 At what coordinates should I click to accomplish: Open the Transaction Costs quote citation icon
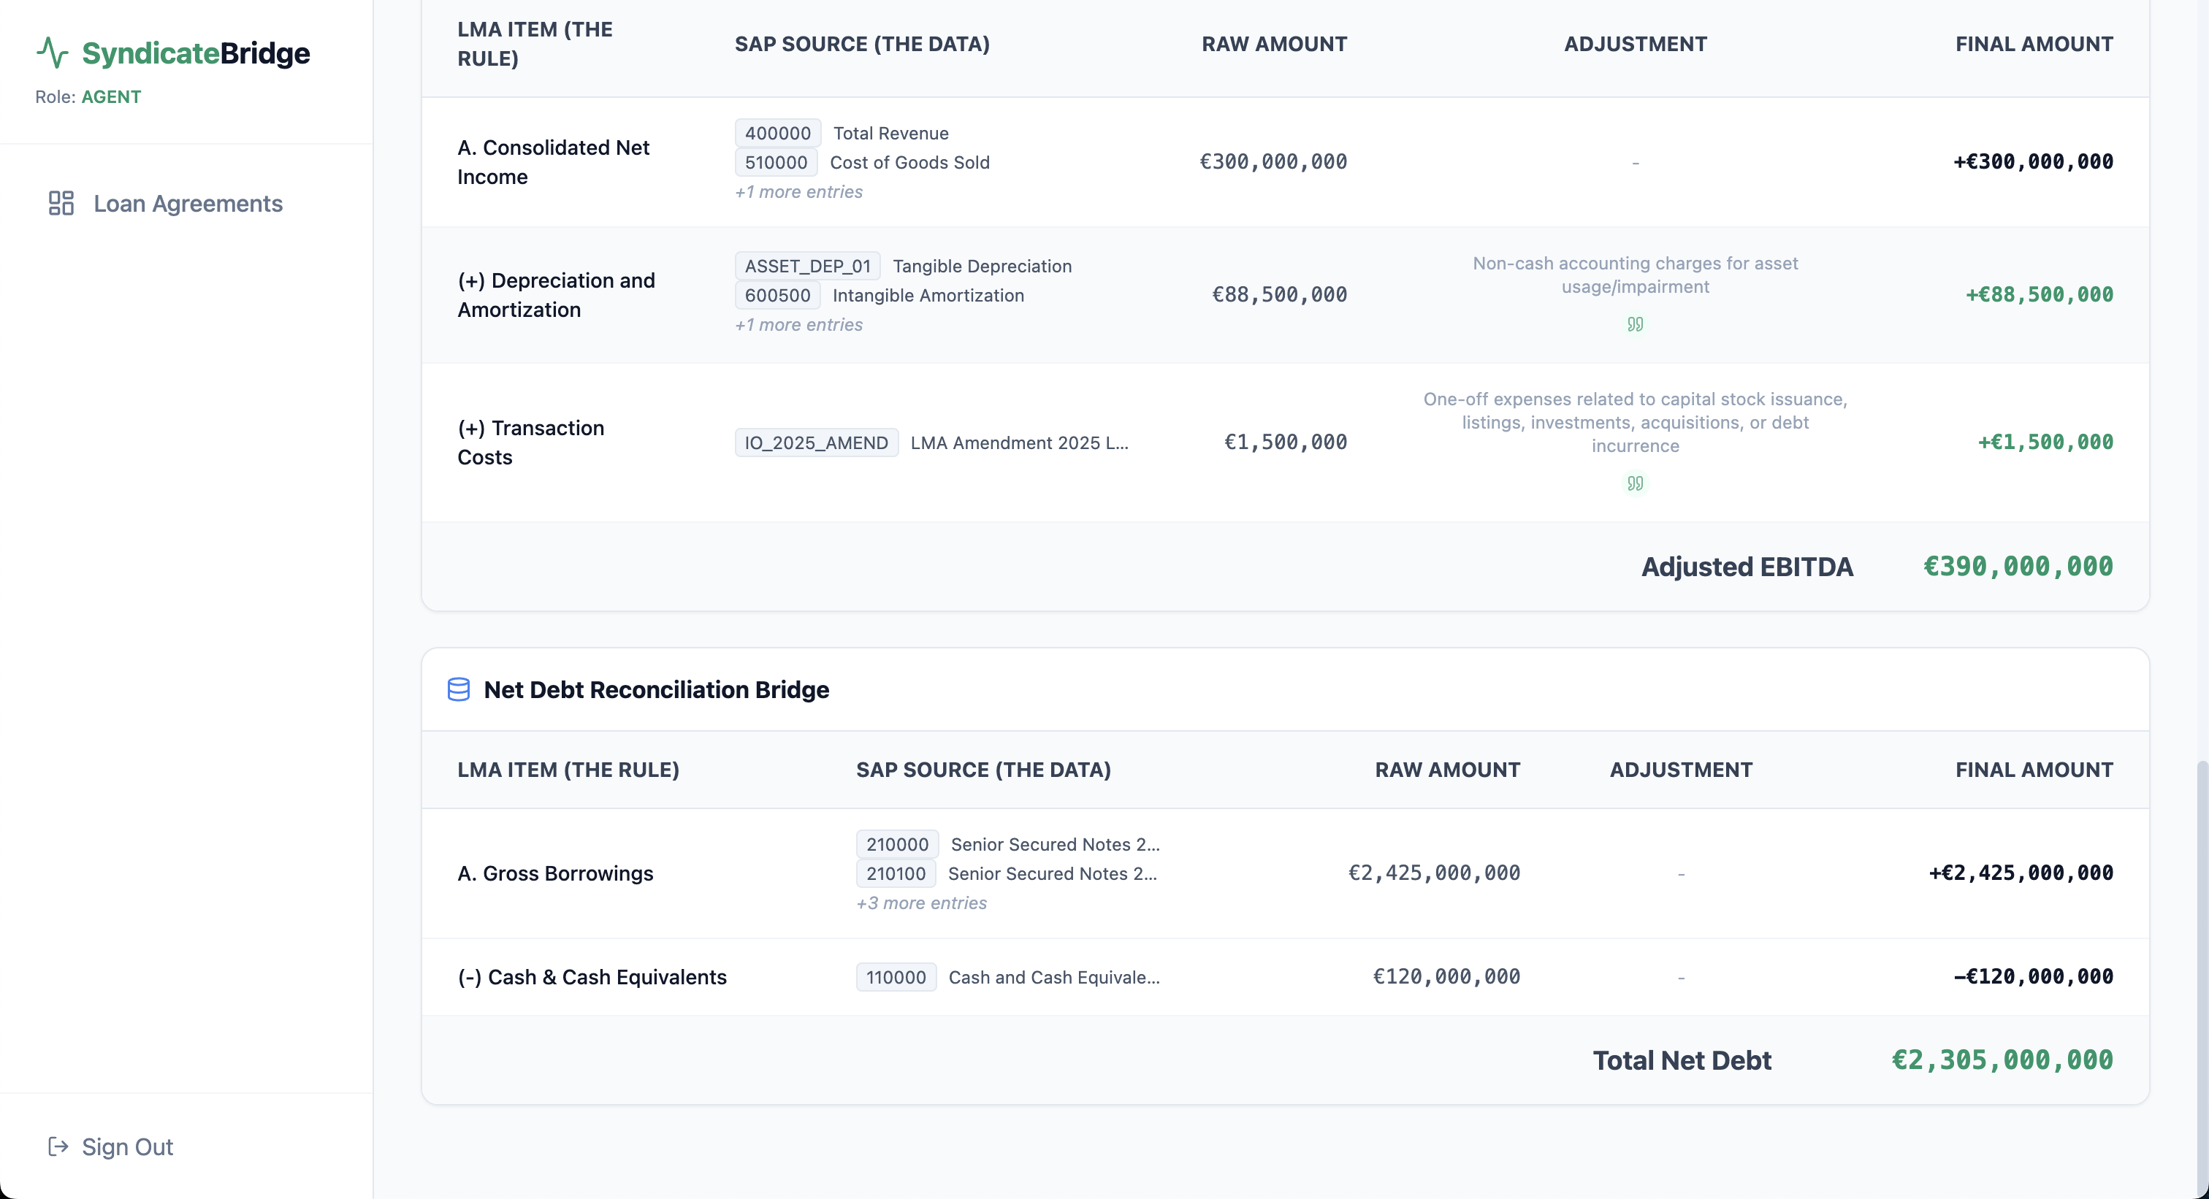(1634, 483)
